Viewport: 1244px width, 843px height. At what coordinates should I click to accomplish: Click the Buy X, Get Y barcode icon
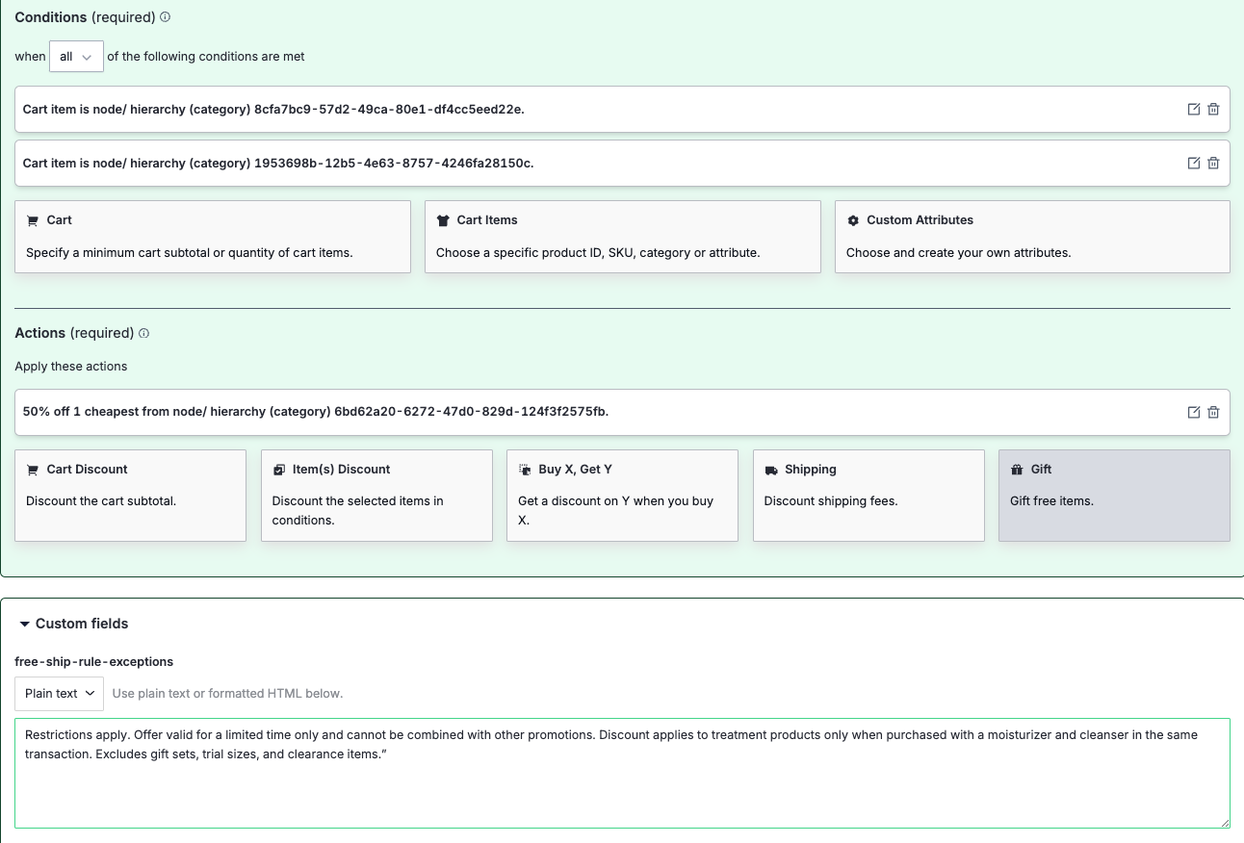click(x=525, y=469)
